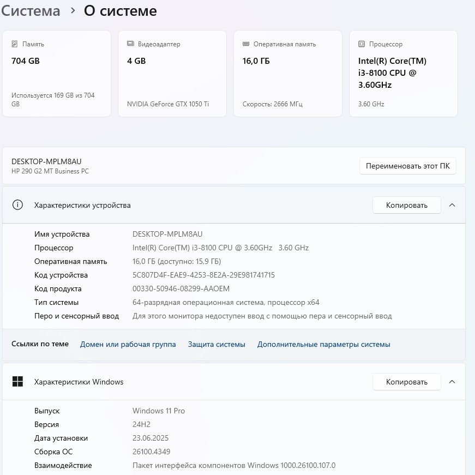Click the storage disk icon on Память card
This screenshot has width=475, height=475.
click(x=15, y=44)
